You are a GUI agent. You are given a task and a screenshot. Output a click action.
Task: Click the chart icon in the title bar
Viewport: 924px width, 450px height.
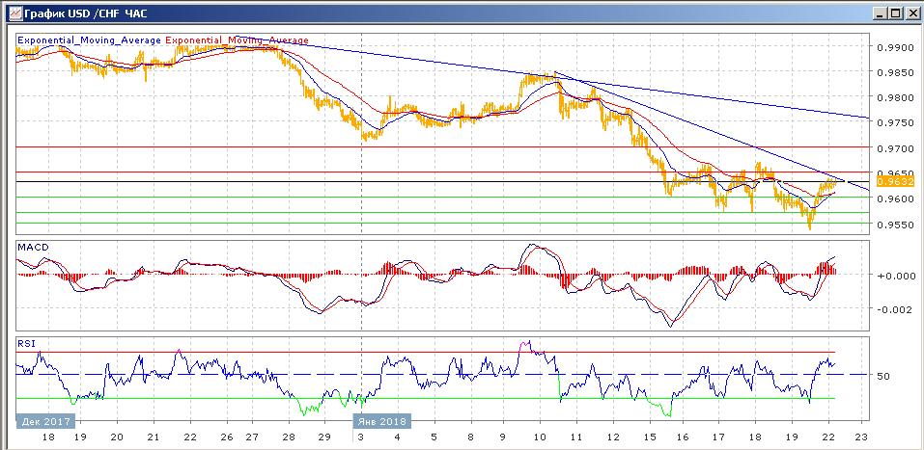11,13
